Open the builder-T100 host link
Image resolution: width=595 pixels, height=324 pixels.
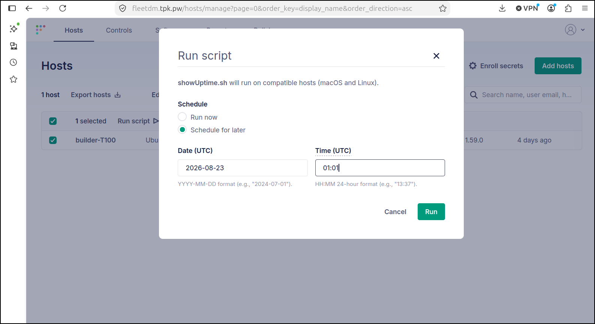96,140
